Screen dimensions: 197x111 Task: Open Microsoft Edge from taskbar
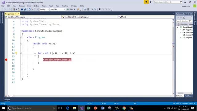(67, 108)
